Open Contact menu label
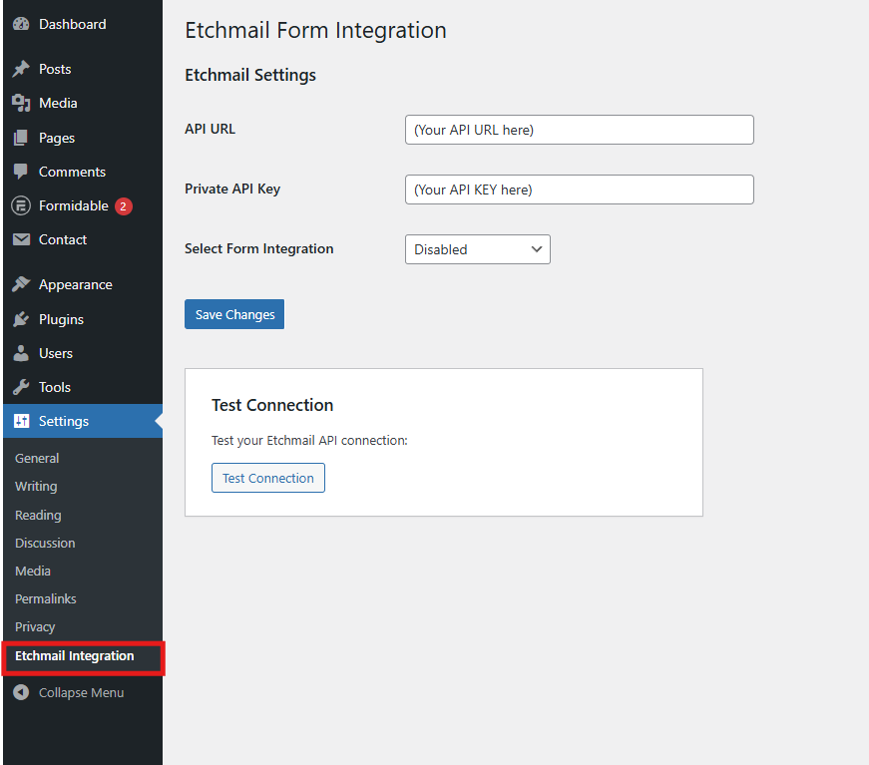The width and height of the screenshot is (869, 765). click(63, 239)
